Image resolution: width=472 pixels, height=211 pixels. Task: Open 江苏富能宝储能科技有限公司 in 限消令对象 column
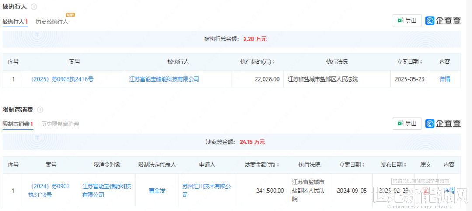(107, 191)
